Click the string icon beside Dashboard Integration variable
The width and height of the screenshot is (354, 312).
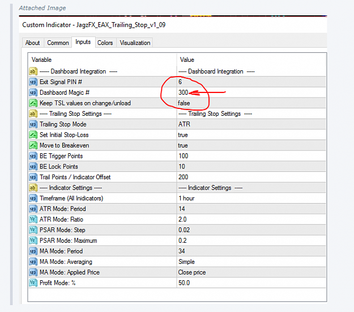(33, 71)
